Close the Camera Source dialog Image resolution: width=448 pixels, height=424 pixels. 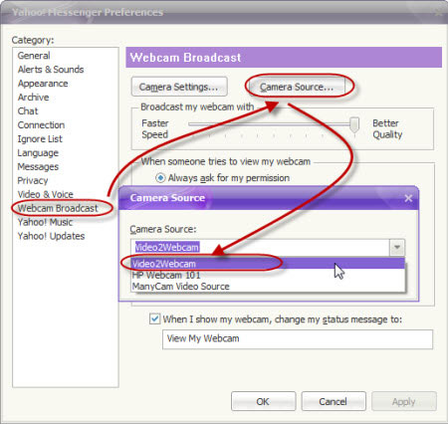pyautogui.click(x=408, y=198)
